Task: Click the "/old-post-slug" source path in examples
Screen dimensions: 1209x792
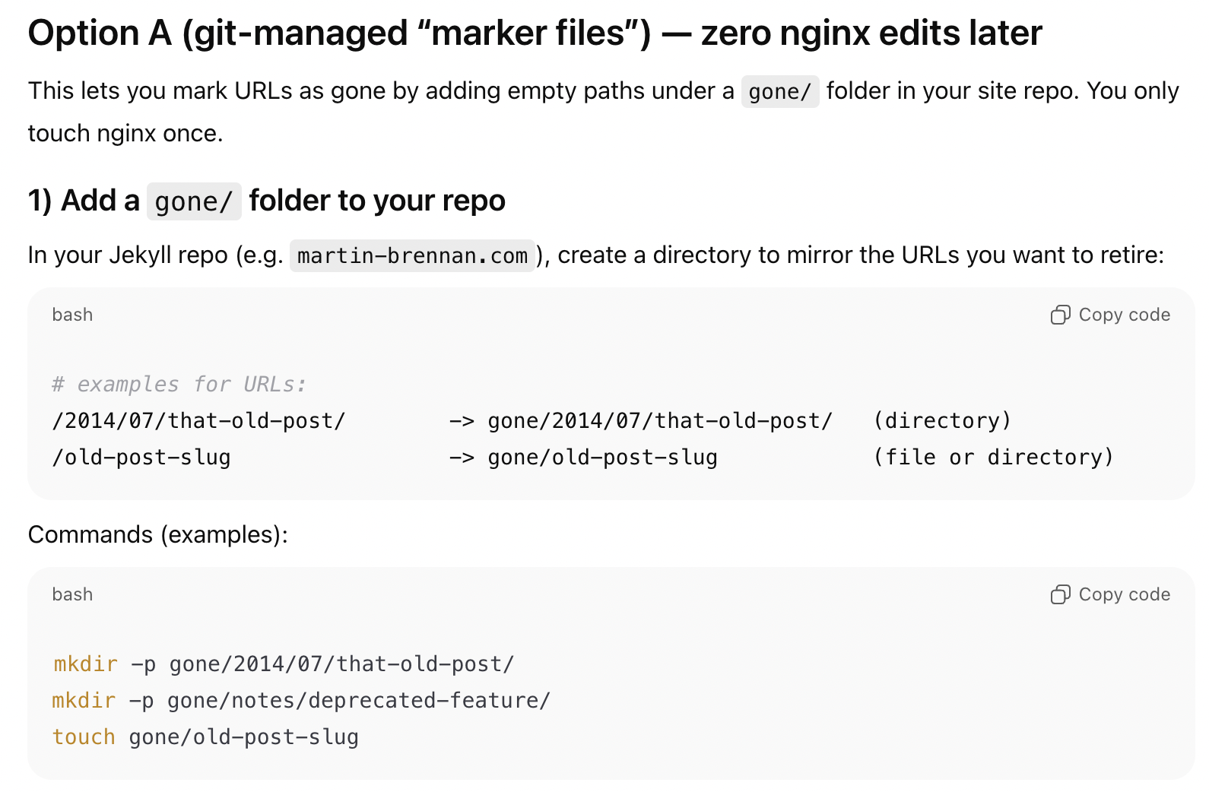Action: pos(141,458)
